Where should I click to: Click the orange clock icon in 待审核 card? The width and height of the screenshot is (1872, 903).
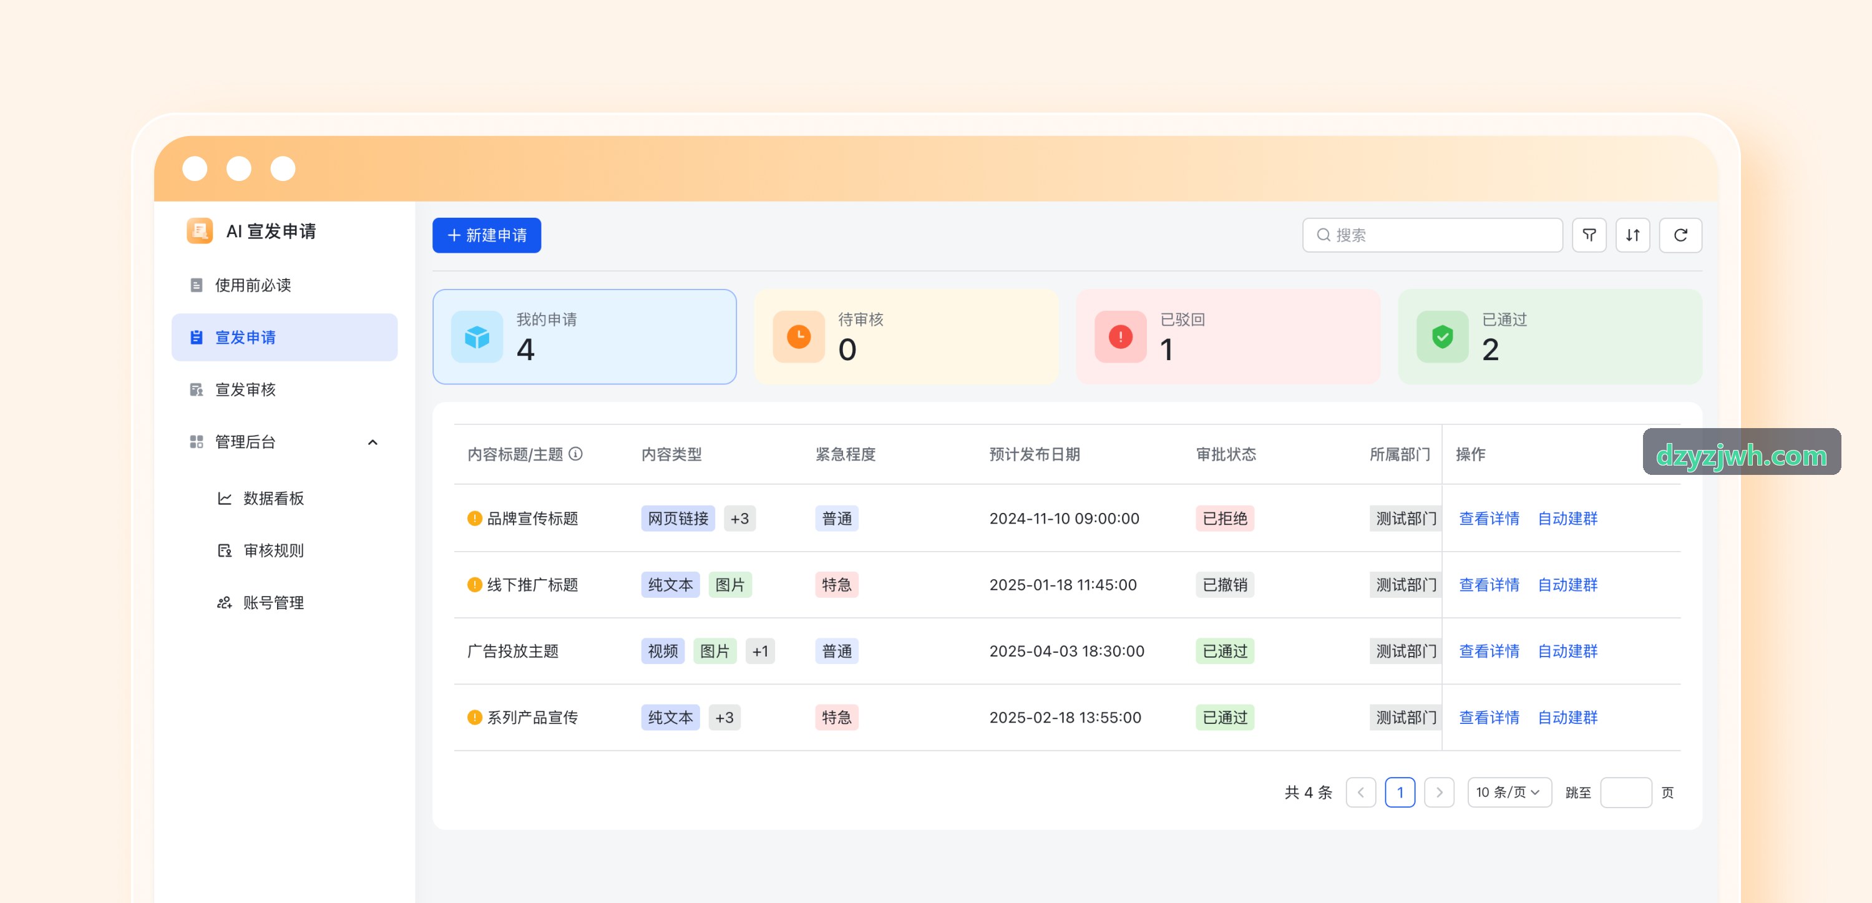pyautogui.click(x=799, y=336)
